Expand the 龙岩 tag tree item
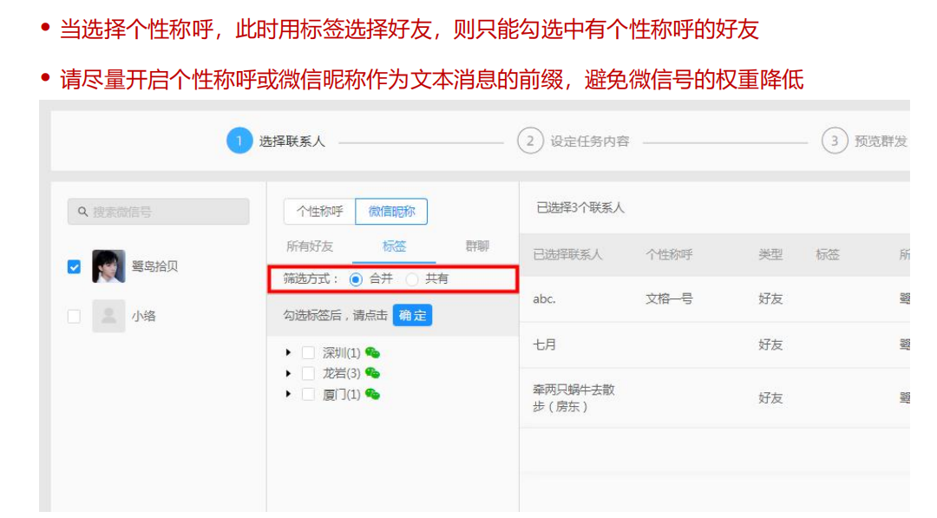 287,373
